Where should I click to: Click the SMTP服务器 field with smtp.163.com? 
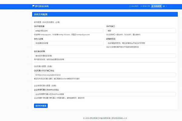click(x=69, y=31)
